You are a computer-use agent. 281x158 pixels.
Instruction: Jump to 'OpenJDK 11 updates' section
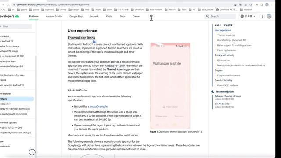pyautogui.click(x=227, y=86)
